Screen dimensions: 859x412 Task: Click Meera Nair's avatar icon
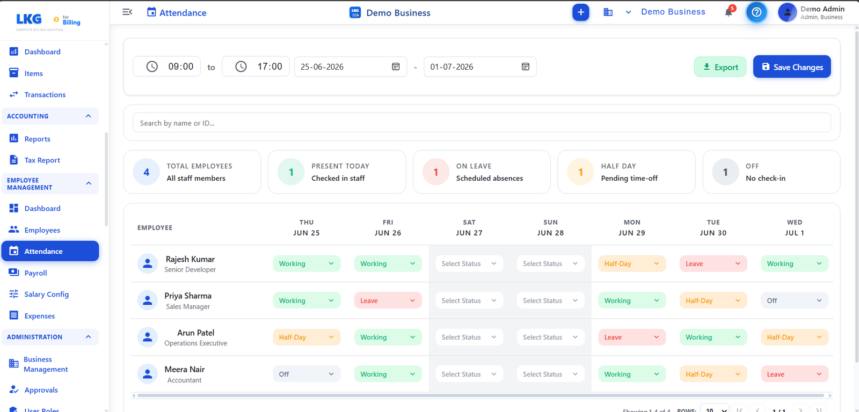click(147, 374)
